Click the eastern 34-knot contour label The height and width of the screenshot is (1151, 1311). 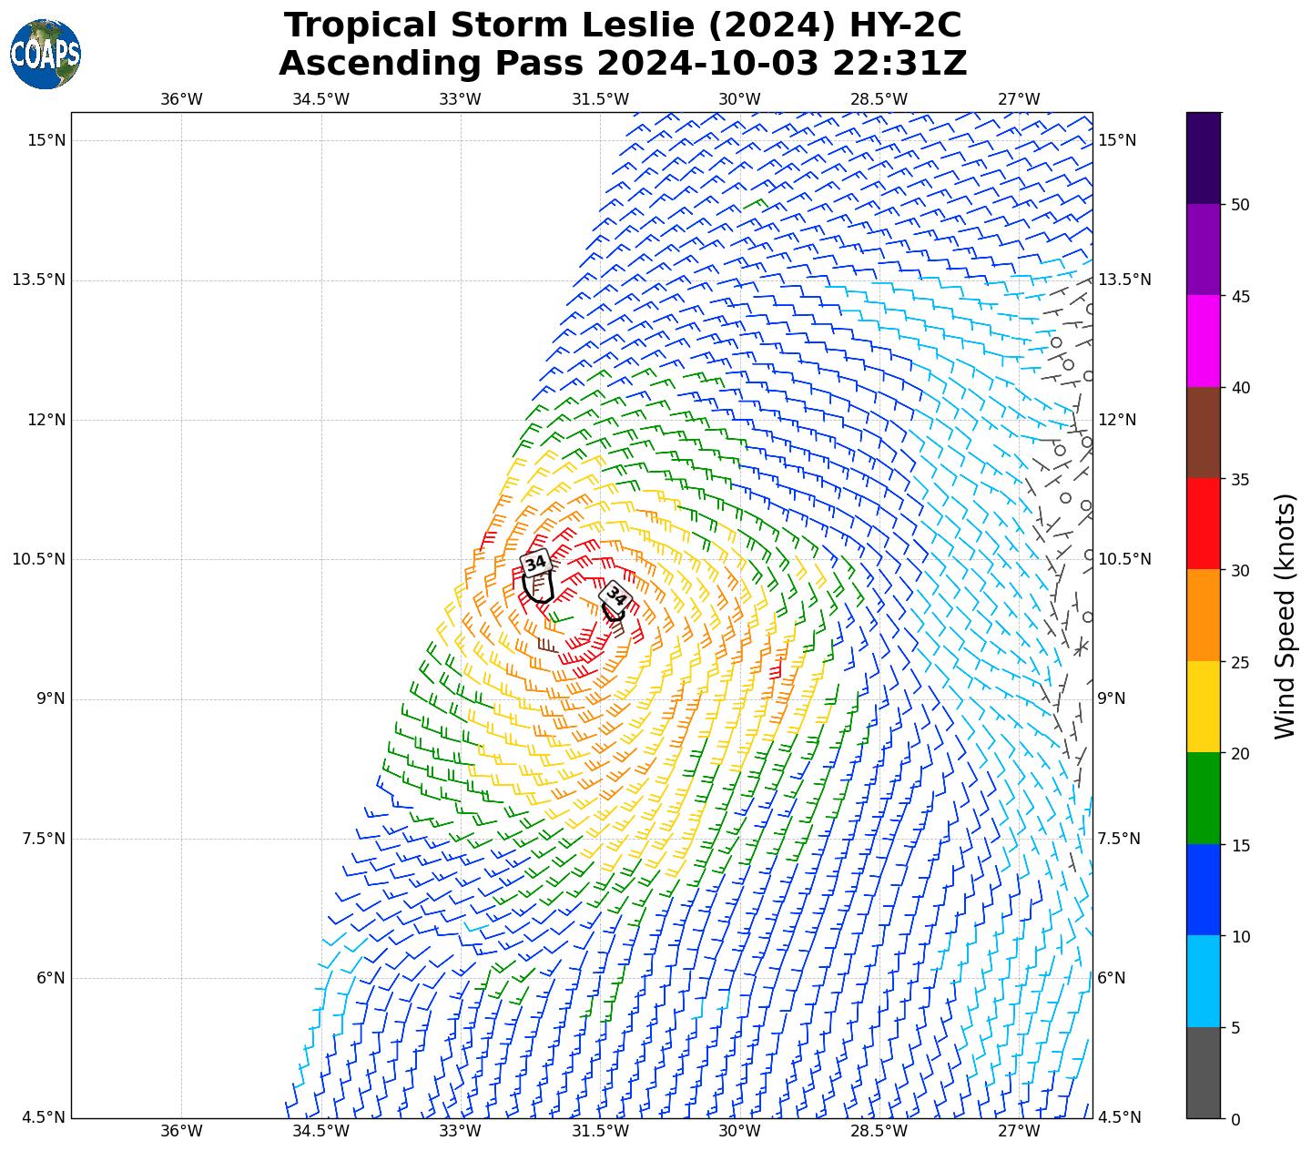tap(616, 596)
